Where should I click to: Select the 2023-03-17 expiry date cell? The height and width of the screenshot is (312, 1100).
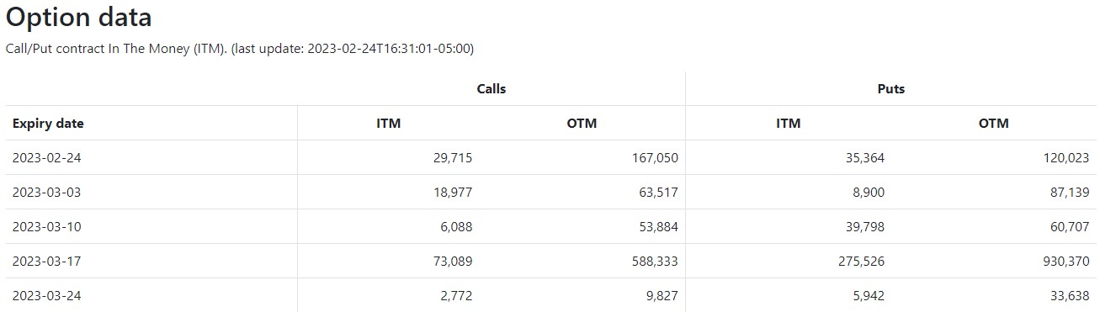(46, 262)
